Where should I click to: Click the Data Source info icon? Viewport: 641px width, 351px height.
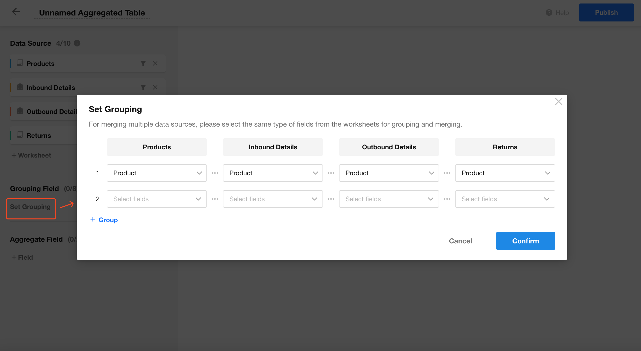pyautogui.click(x=77, y=43)
